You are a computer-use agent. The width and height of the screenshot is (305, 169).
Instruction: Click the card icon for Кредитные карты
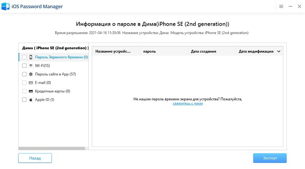[31, 91]
